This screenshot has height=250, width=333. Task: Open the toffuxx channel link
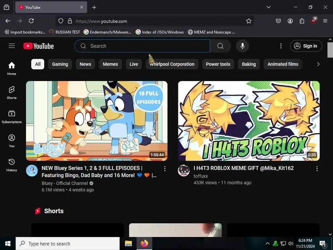click(201, 176)
